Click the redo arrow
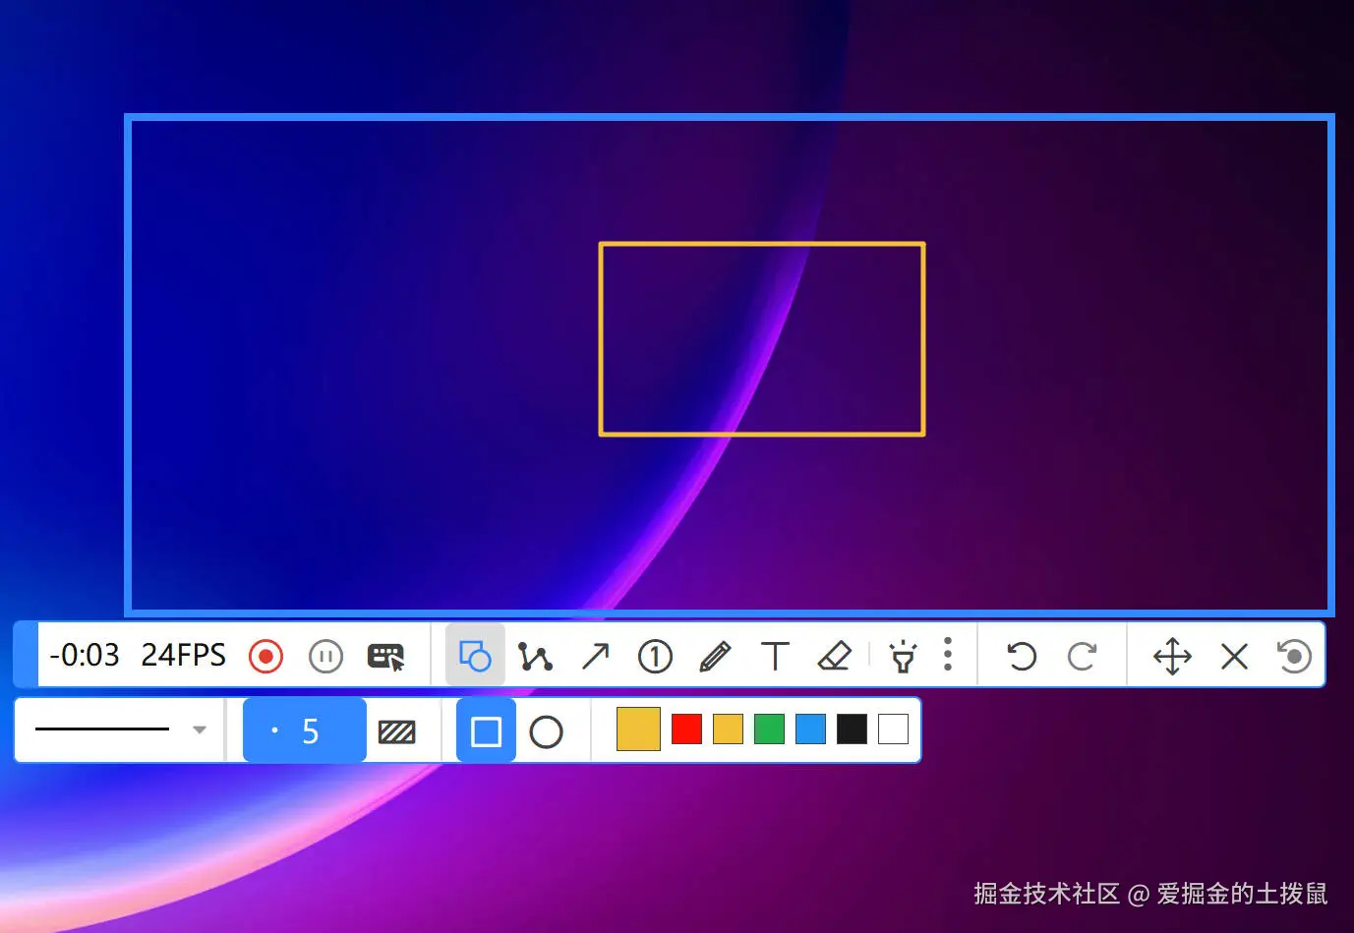 pyautogui.click(x=1084, y=655)
